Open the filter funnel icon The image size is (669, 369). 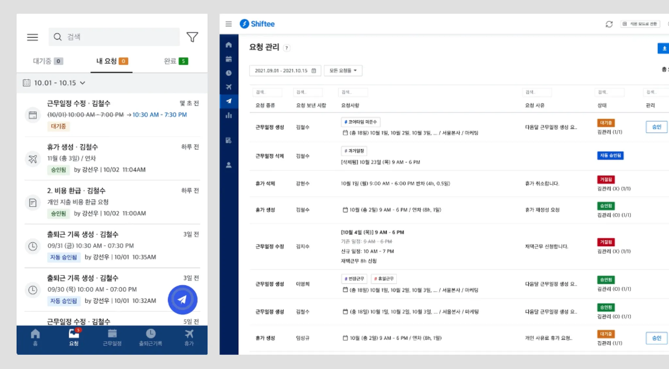click(192, 37)
